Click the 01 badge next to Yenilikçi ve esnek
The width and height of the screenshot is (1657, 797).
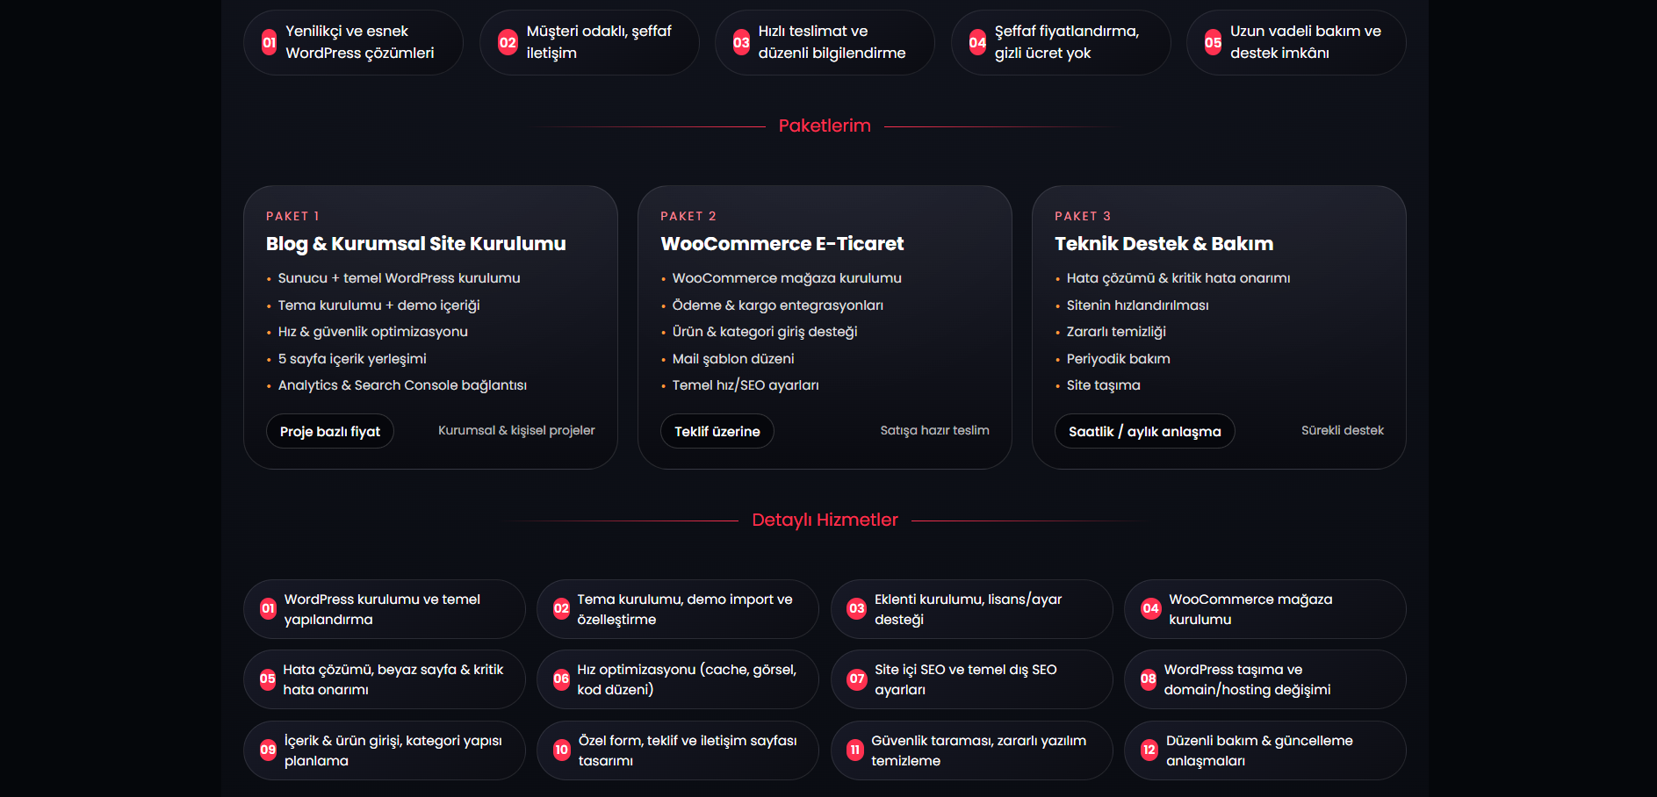click(x=270, y=42)
